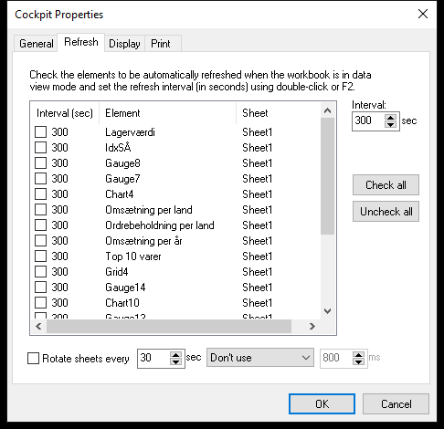Viewport: 444px width, 429px height.
Task: Select the Top 10 varer row text
Action: (133, 256)
